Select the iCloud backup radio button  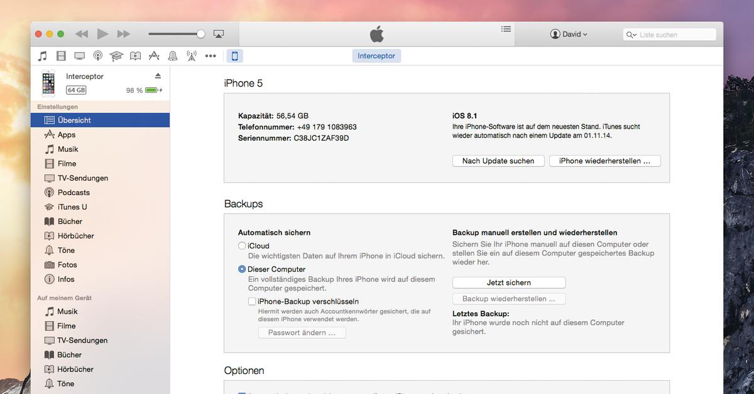click(242, 246)
